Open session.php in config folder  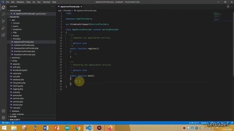(x=18, y=105)
